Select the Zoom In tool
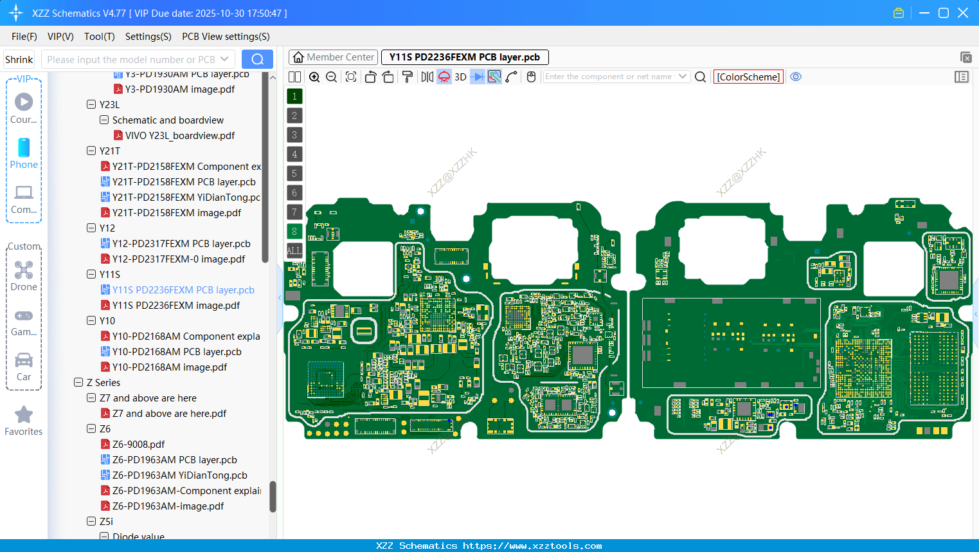 (x=314, y=77)
